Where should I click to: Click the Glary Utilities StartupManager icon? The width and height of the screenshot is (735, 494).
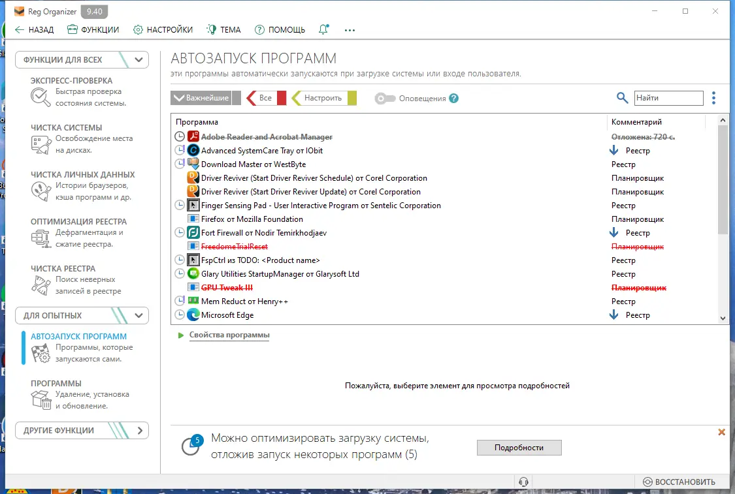193,274
